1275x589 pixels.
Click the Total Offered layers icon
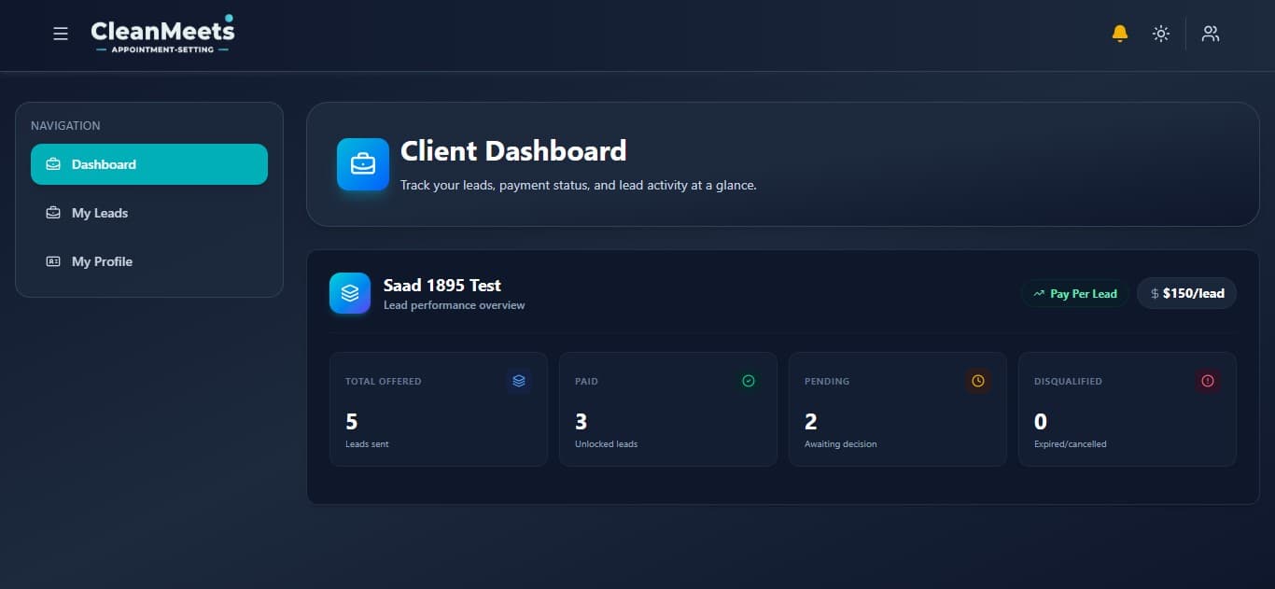519,381
